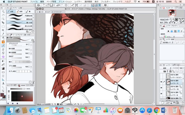Select the Fill bucket tool
Image resolution: width=185 pixels, height=115 pixels.
[3, 65]
